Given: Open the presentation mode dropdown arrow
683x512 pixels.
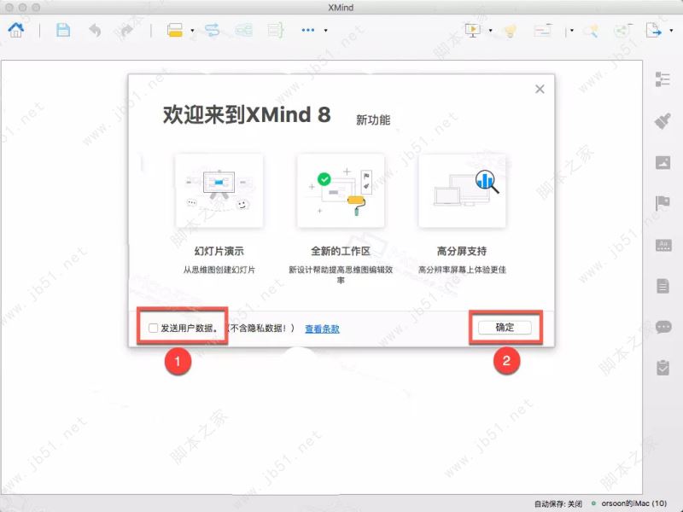Looking at the screenshot, I should click(x=490, y=31).
